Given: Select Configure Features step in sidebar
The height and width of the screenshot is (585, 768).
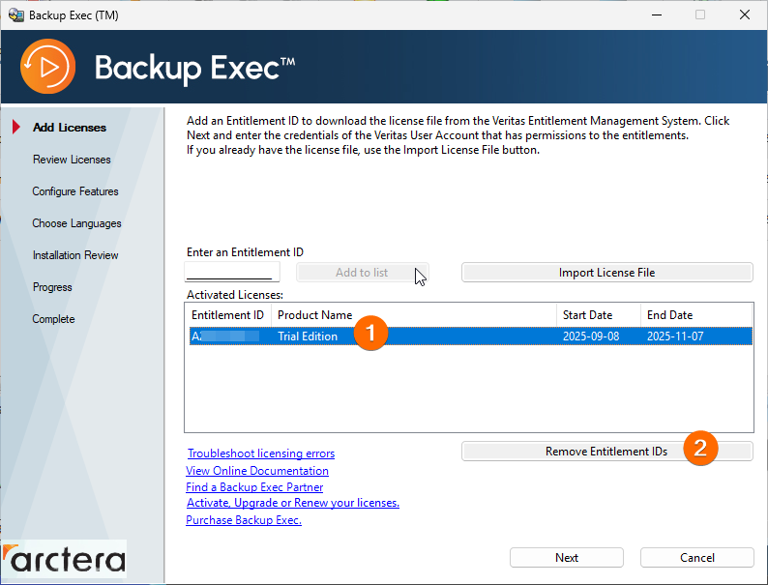Looking at the screenshot, I should pyautogui.click(x=75, y=191).
